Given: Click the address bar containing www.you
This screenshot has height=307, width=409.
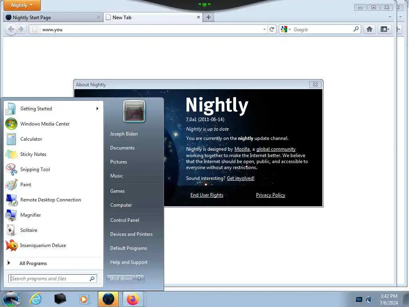Looking at the screenshot, I should (x=151, y=30).
